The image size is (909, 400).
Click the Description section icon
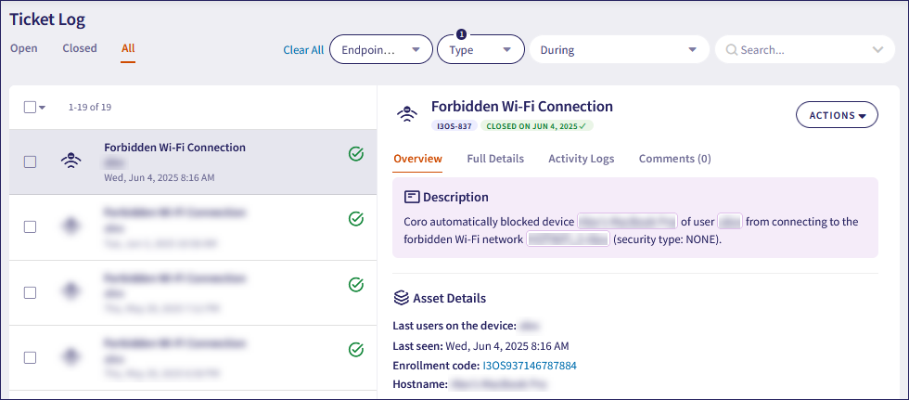pyautogui.click(x=413, y=197)
